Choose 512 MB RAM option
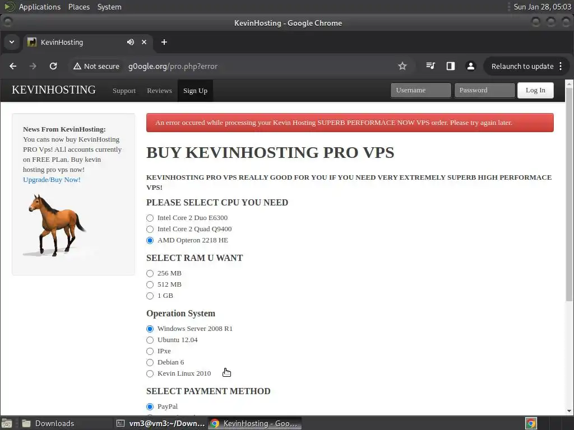Viewport: 574px width, 430px height. (x=150, y=285)
